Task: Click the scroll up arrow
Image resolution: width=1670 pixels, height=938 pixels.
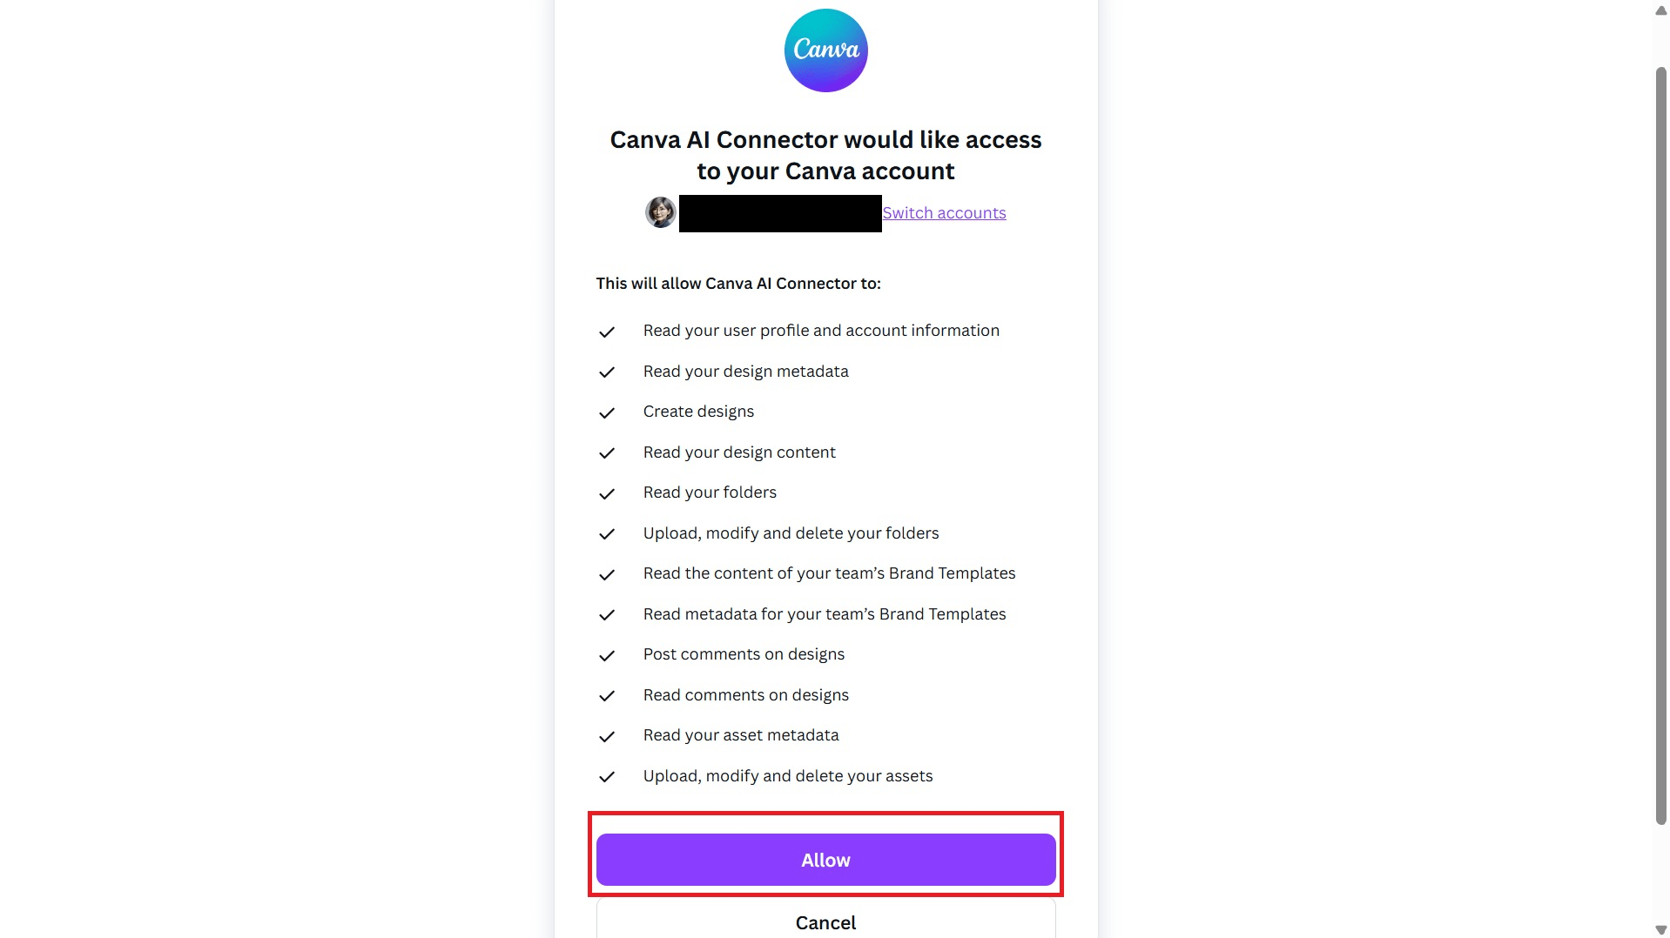Action: click(1660, 10)
